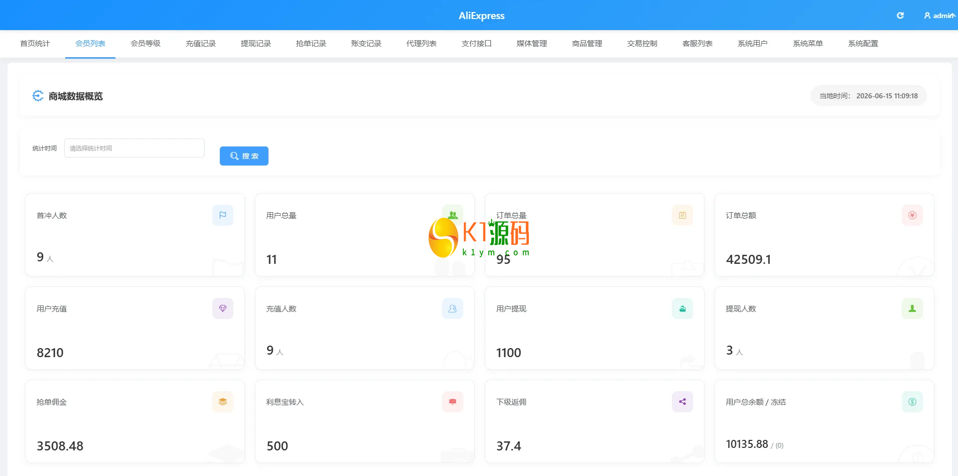This screenshot has height=476, width=958.
Task: Click the yen icon on 订单总额 card
Action: [x=912, y=215]
